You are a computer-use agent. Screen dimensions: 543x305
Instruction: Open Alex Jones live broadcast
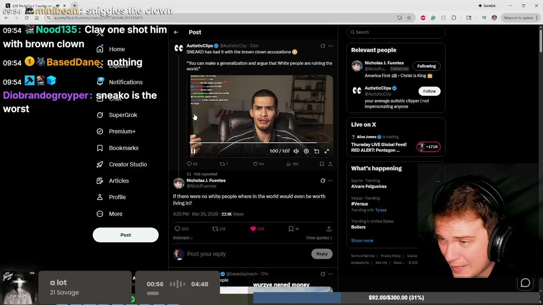pyautogui.click(x=395, y=144)
